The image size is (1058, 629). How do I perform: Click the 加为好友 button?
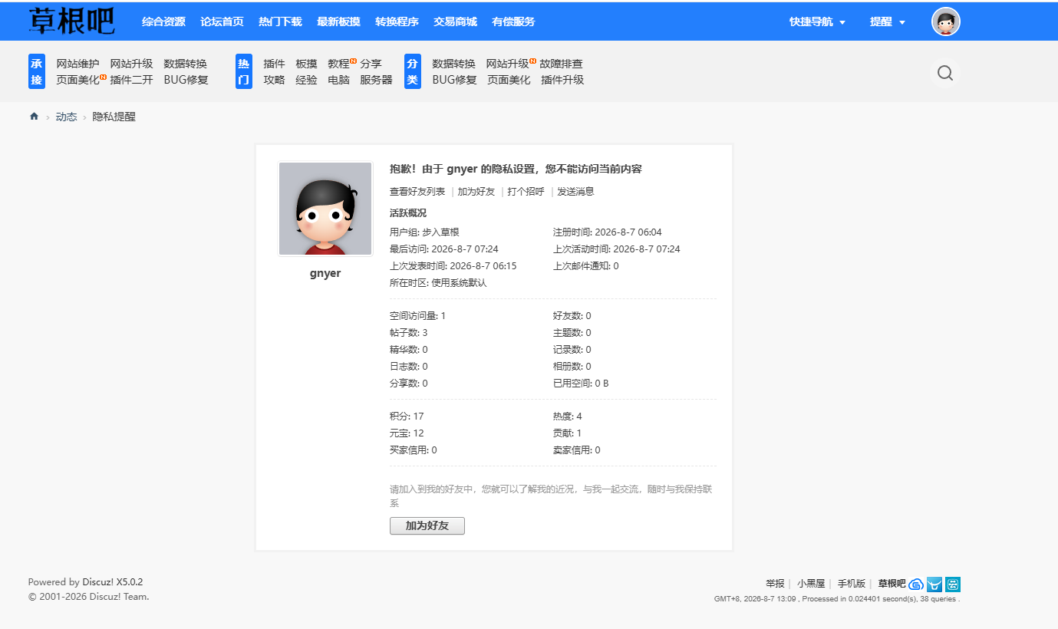427,525
